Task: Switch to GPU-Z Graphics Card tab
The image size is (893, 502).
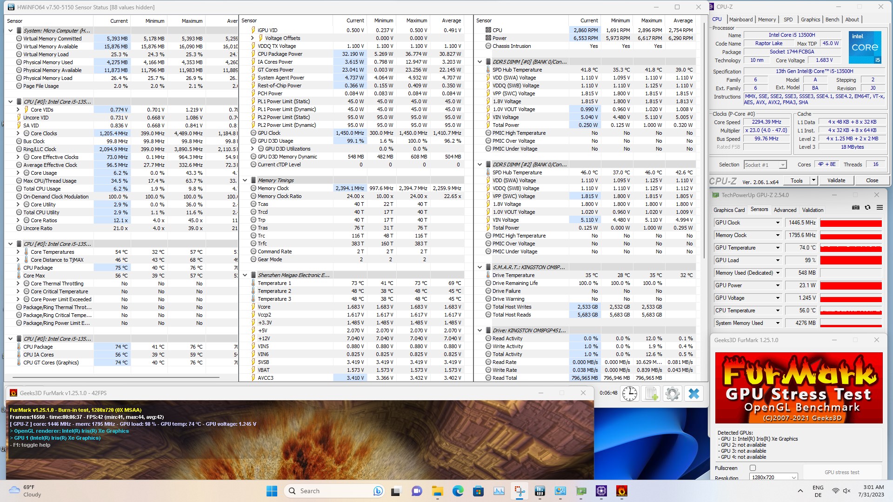Action: (x=729, y=210)
